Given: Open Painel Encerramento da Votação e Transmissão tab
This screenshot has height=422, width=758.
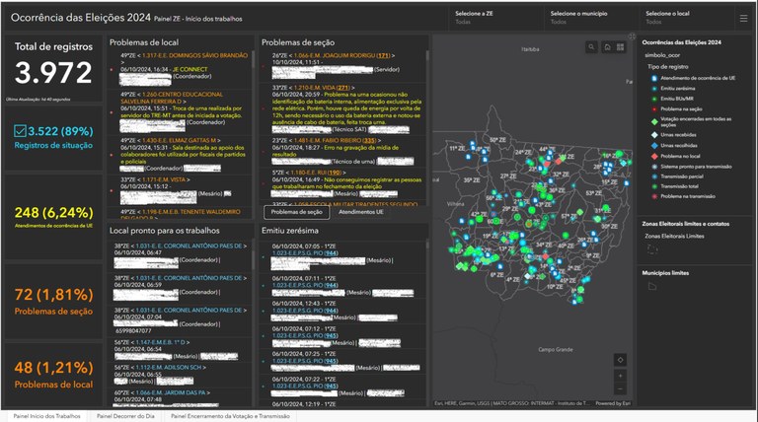Looking at the screenshot, I should [x=230, y=416].
